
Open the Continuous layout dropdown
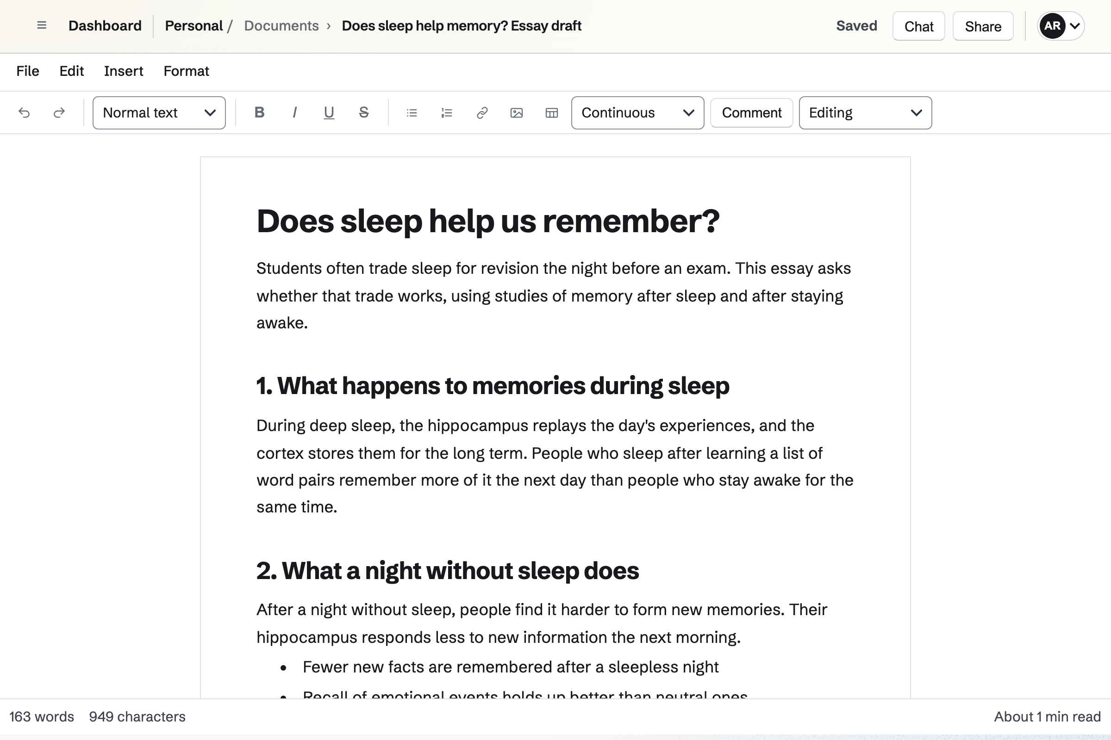[x=638, y=113]
